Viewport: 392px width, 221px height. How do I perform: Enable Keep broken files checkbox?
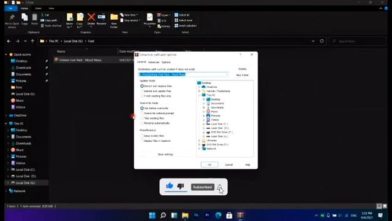[x=142, y=136]
